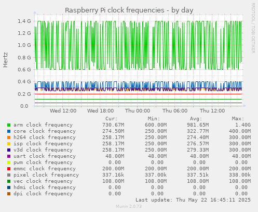258x212 pixels.
Task: Click the dark green vec line in the graph
Action: click(139, 99)
